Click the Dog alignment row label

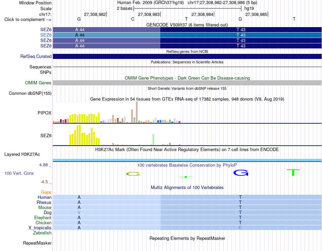(47, 213)
